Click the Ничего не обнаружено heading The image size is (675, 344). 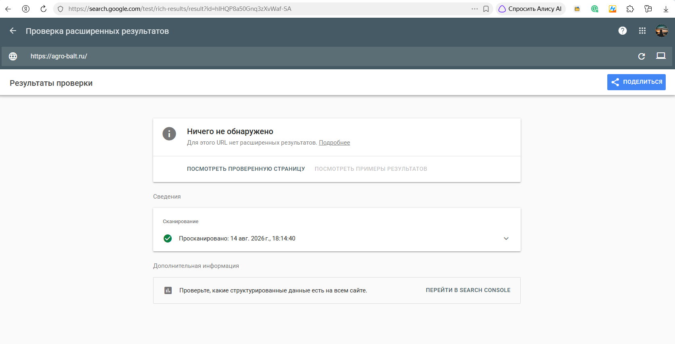[230, 131]
